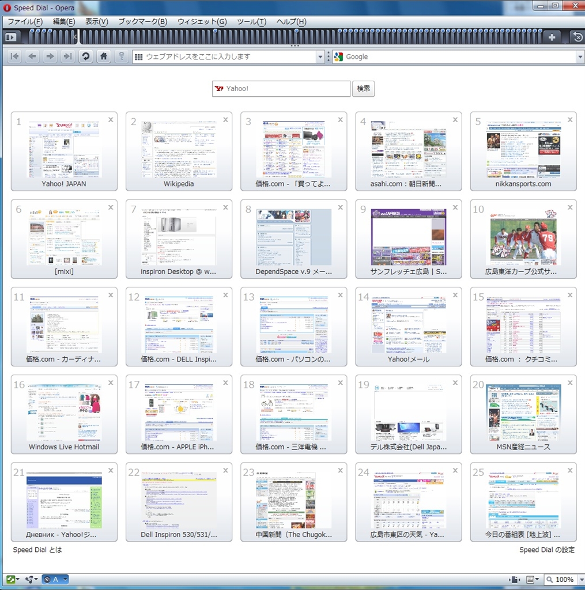
Task: Open the inspiron Desktop speed dial thumbnail
Action: pyautogui.click(x=179, y=237)
